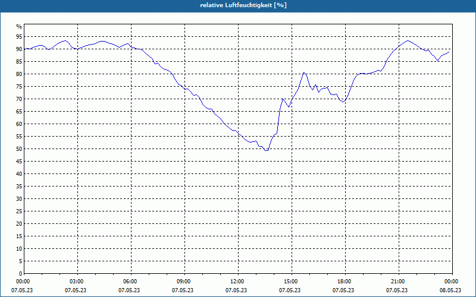
Task: Click the y-axis label '80'
Action: point(19,74)
